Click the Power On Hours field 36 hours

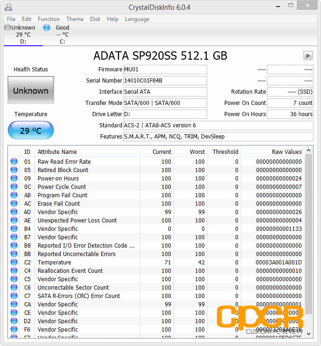pyautogui.click(x=290, y=114)
